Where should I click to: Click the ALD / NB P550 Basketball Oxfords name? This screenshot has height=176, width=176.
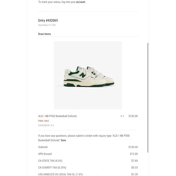(x=57, y=116)
